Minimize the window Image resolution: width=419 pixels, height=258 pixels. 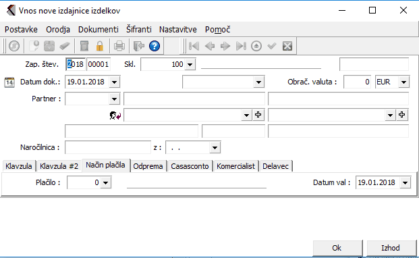[342, 10]
